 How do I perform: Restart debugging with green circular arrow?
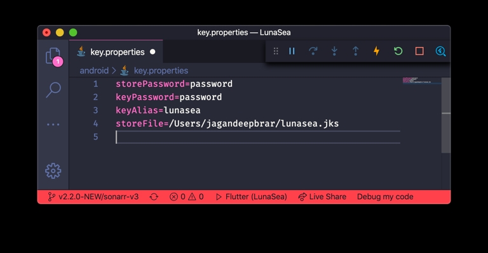[398, 51]
